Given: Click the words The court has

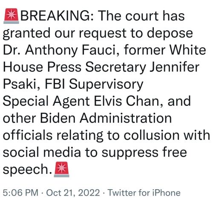Looking at the screenshot, I should (x=142, y=16).
